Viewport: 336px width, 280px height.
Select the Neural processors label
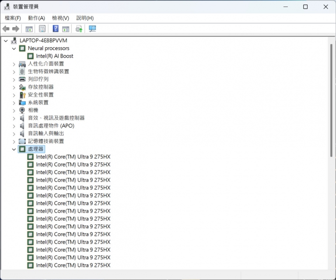point(49,48)
